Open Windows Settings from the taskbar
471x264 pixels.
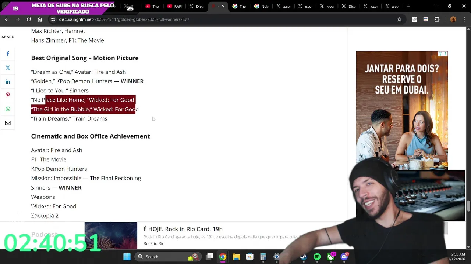(x=276, y=257)
